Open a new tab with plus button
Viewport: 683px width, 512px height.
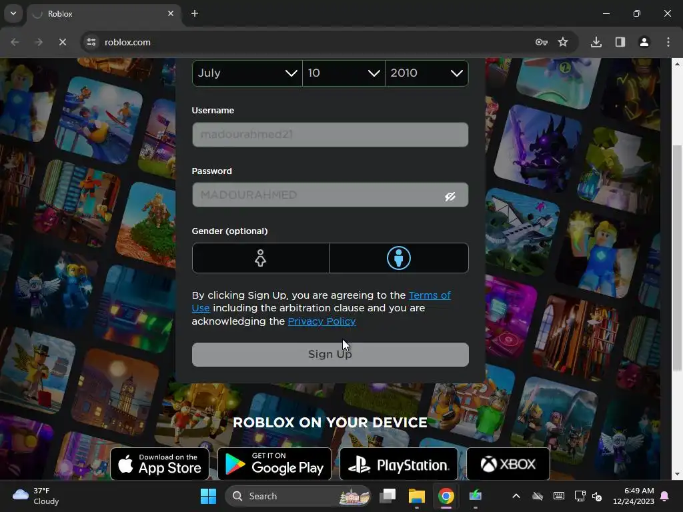pyautogui.click(x=195, y=13)
